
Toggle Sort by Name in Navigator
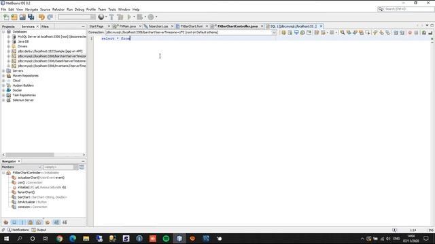pos(56,222)
